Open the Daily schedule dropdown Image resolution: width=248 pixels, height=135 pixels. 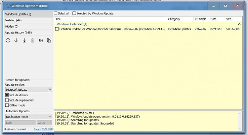[x=21, y=123]
